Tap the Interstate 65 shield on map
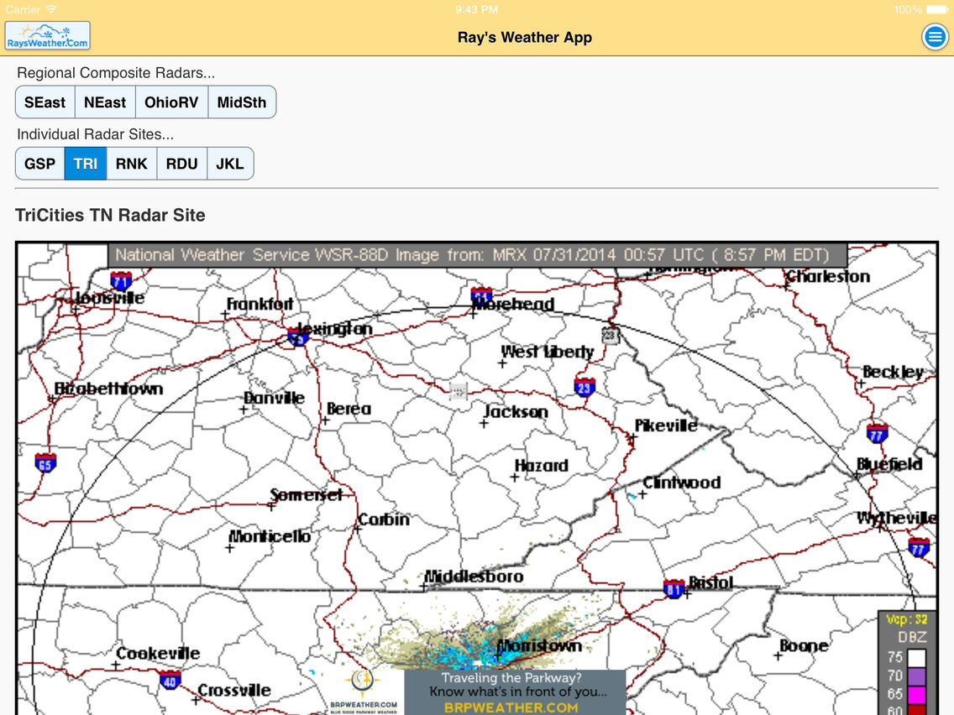Image resolution: width=954 pixels, height=715 pixels. tap(45, 463)
